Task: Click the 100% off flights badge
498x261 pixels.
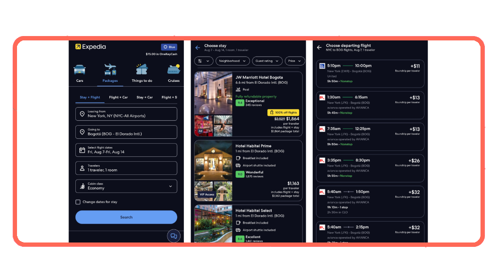Action: click(x=284, y=112)
